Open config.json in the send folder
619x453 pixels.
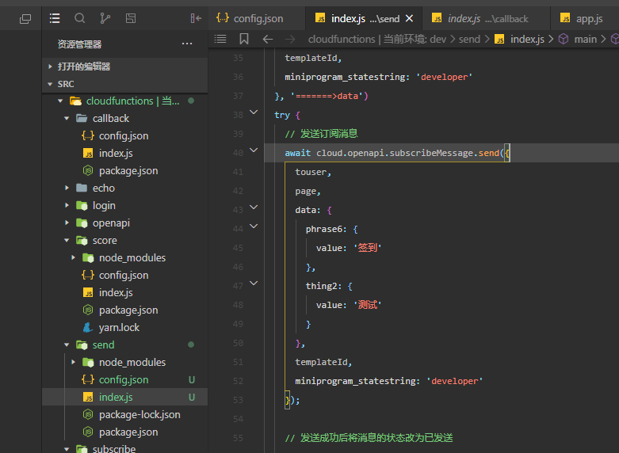coord(124,379)
